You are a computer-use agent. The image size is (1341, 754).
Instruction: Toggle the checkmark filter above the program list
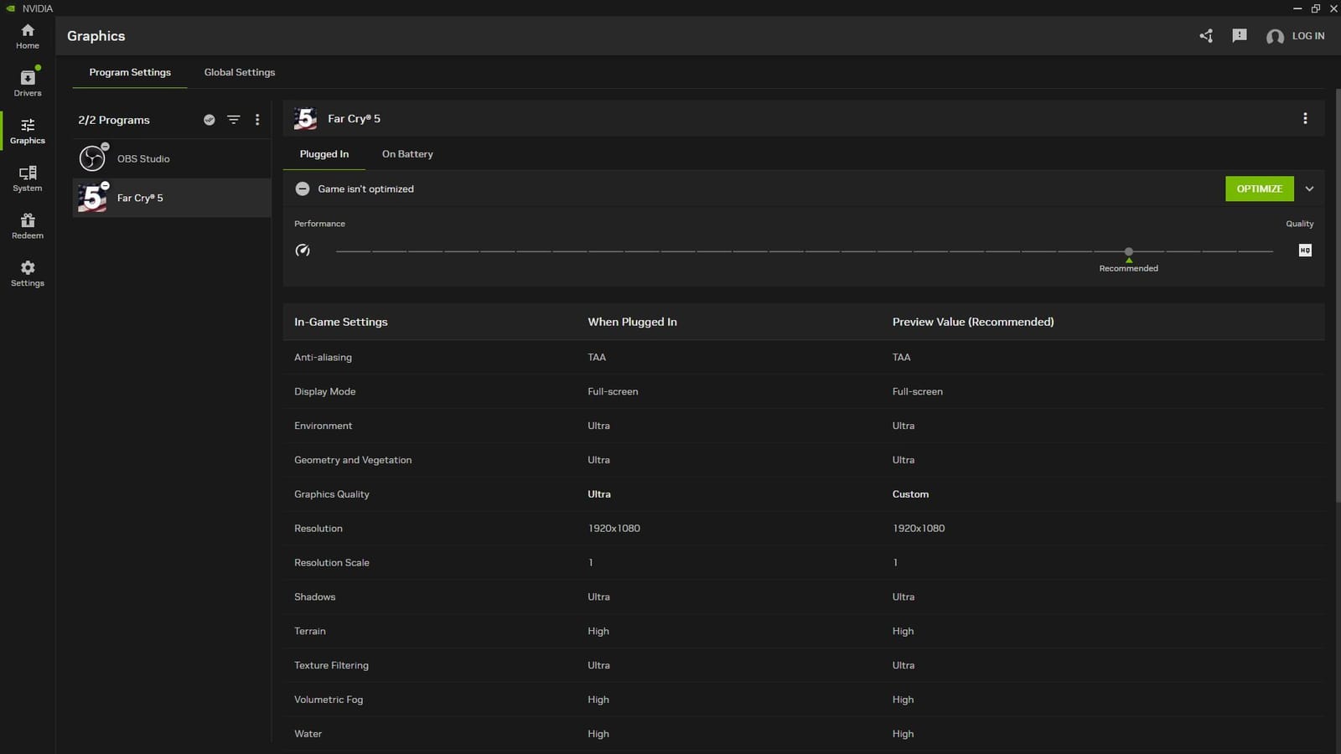[x=209, y=120]
